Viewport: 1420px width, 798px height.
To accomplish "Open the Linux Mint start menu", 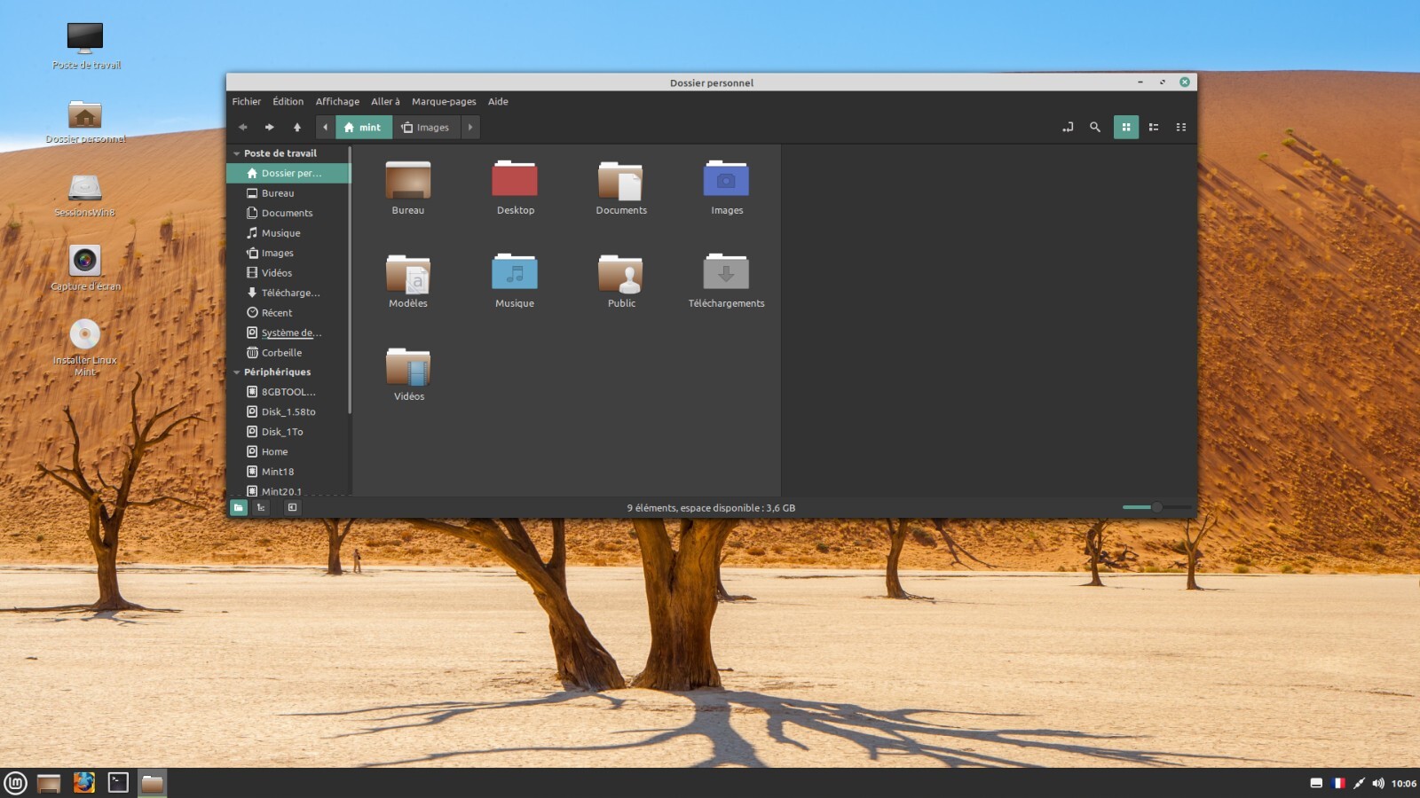I will 15,783.
